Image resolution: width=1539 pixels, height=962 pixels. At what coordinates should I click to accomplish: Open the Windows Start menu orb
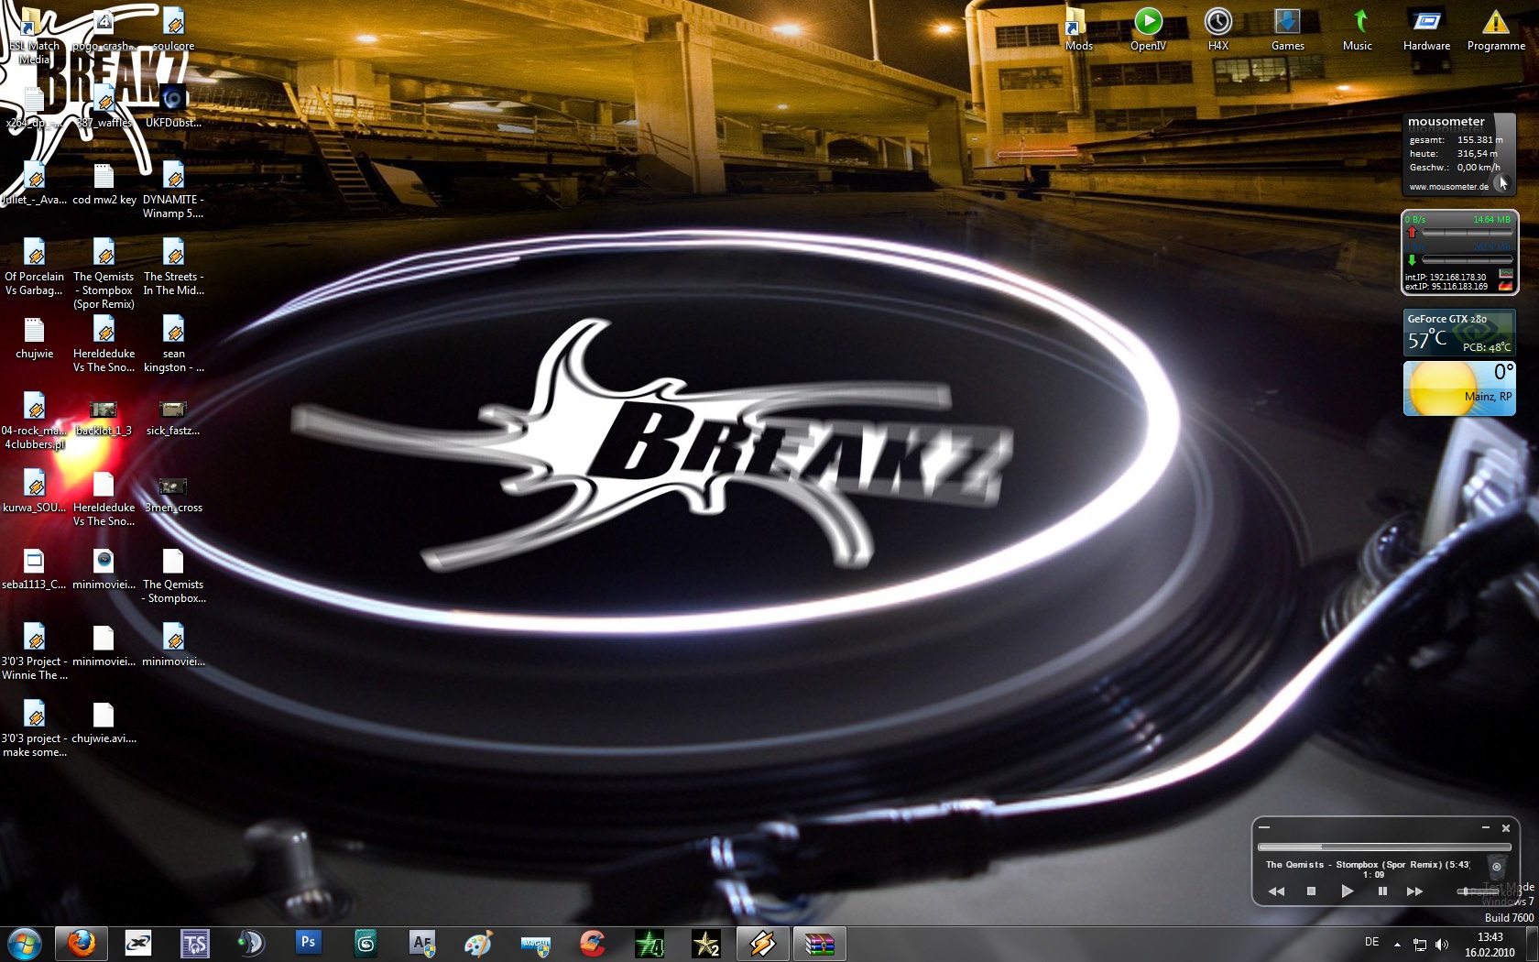tap(25, 943)
